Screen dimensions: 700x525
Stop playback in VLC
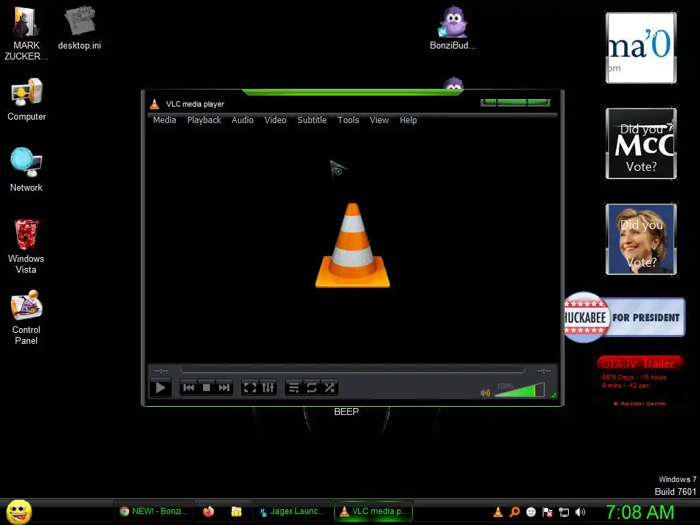pyautogui.click(x=206, y=388)
